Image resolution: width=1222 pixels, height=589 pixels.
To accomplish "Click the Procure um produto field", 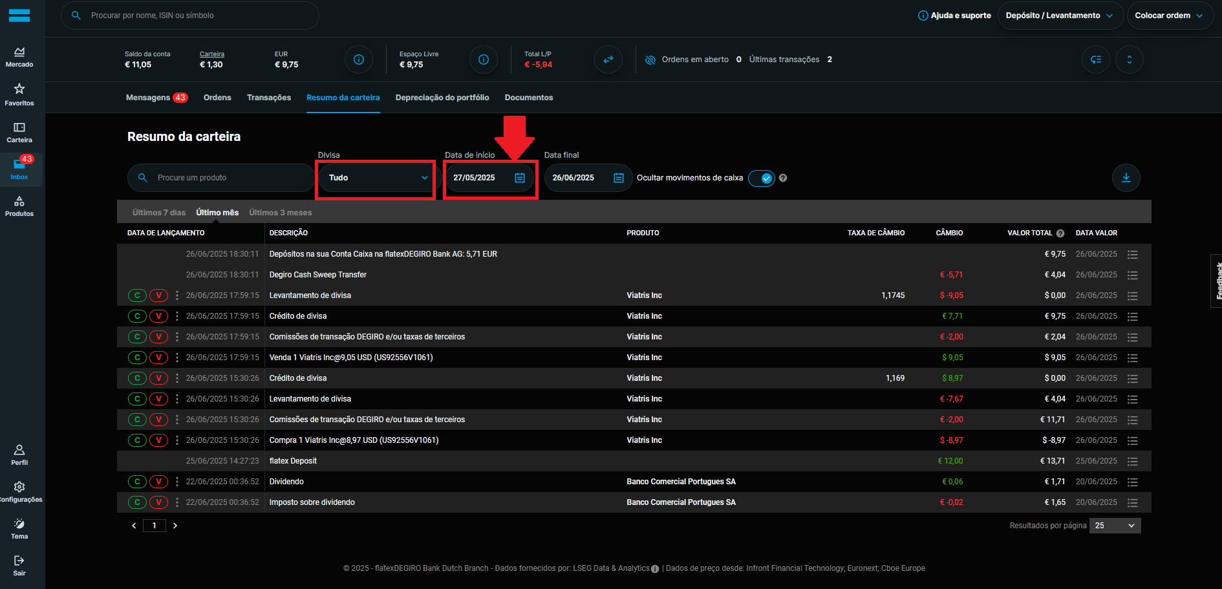I will (220, 178).
